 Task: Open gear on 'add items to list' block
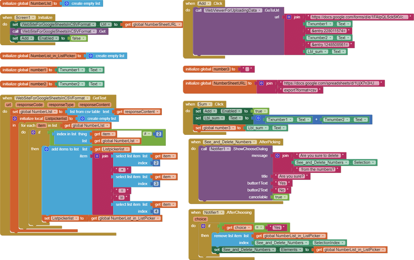coord(46,149)
